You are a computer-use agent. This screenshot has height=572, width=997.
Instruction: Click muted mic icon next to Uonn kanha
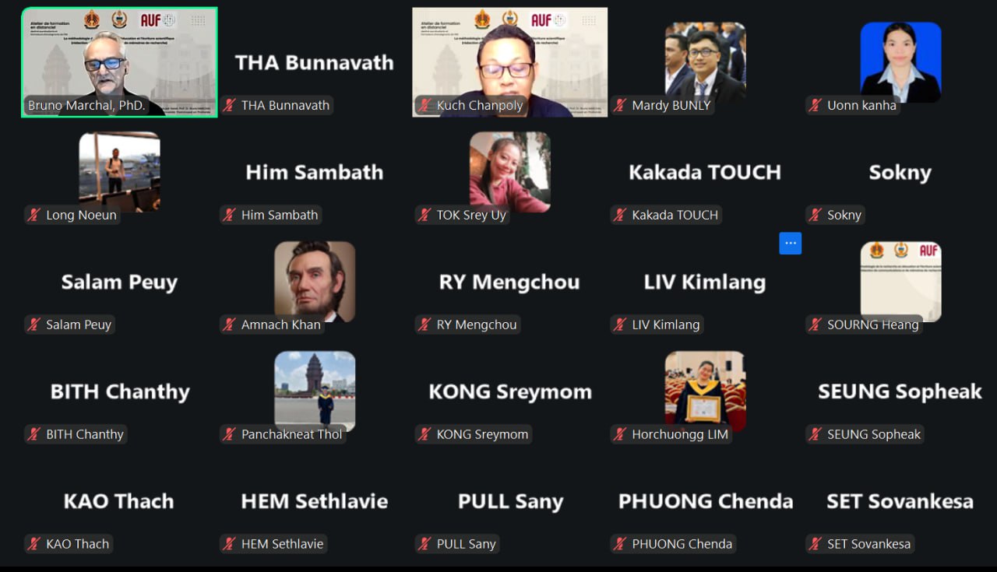point(816,105)
